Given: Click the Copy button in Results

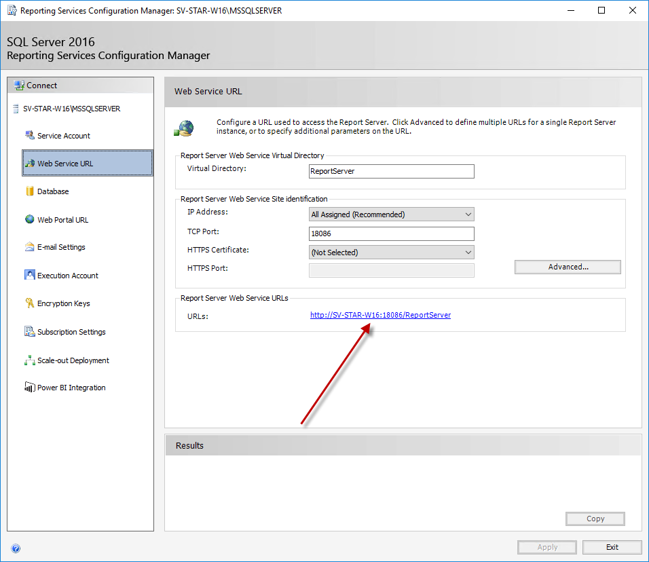Looking at the screenshot, I should click(x=595, y=519).
